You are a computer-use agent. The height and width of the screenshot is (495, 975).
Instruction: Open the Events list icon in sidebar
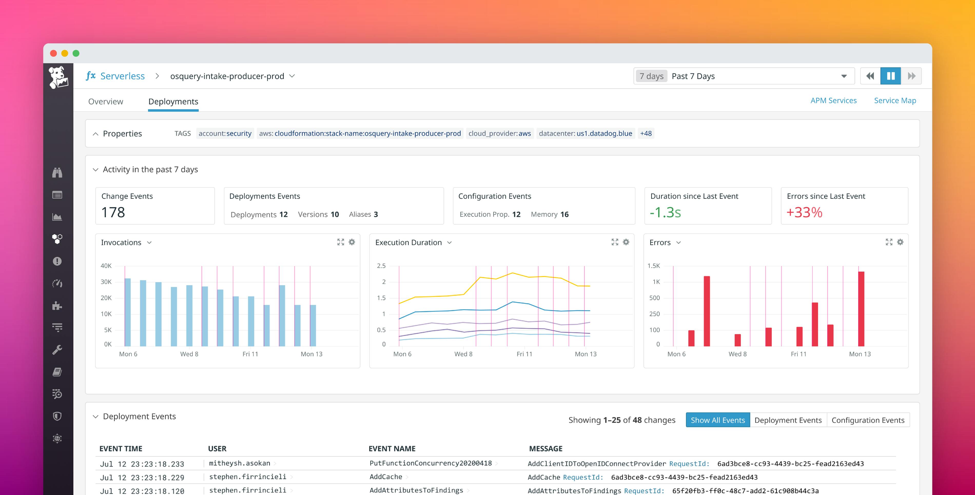pyautogui.click(x=57, y=195)
